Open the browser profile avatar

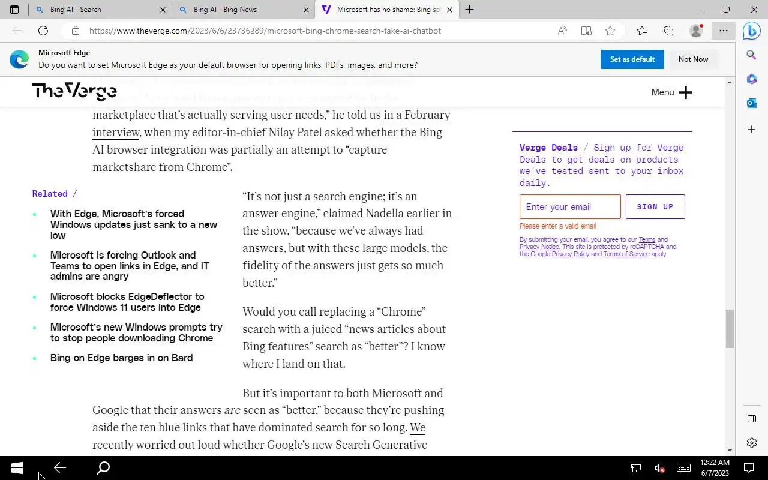(696, 31)
